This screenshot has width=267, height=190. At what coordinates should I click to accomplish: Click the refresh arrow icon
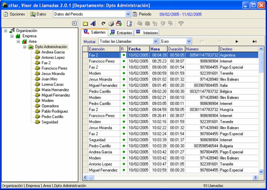coord(103,24)
